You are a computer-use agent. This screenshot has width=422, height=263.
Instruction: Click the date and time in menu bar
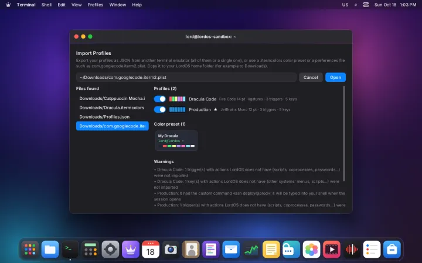[395, 5]
